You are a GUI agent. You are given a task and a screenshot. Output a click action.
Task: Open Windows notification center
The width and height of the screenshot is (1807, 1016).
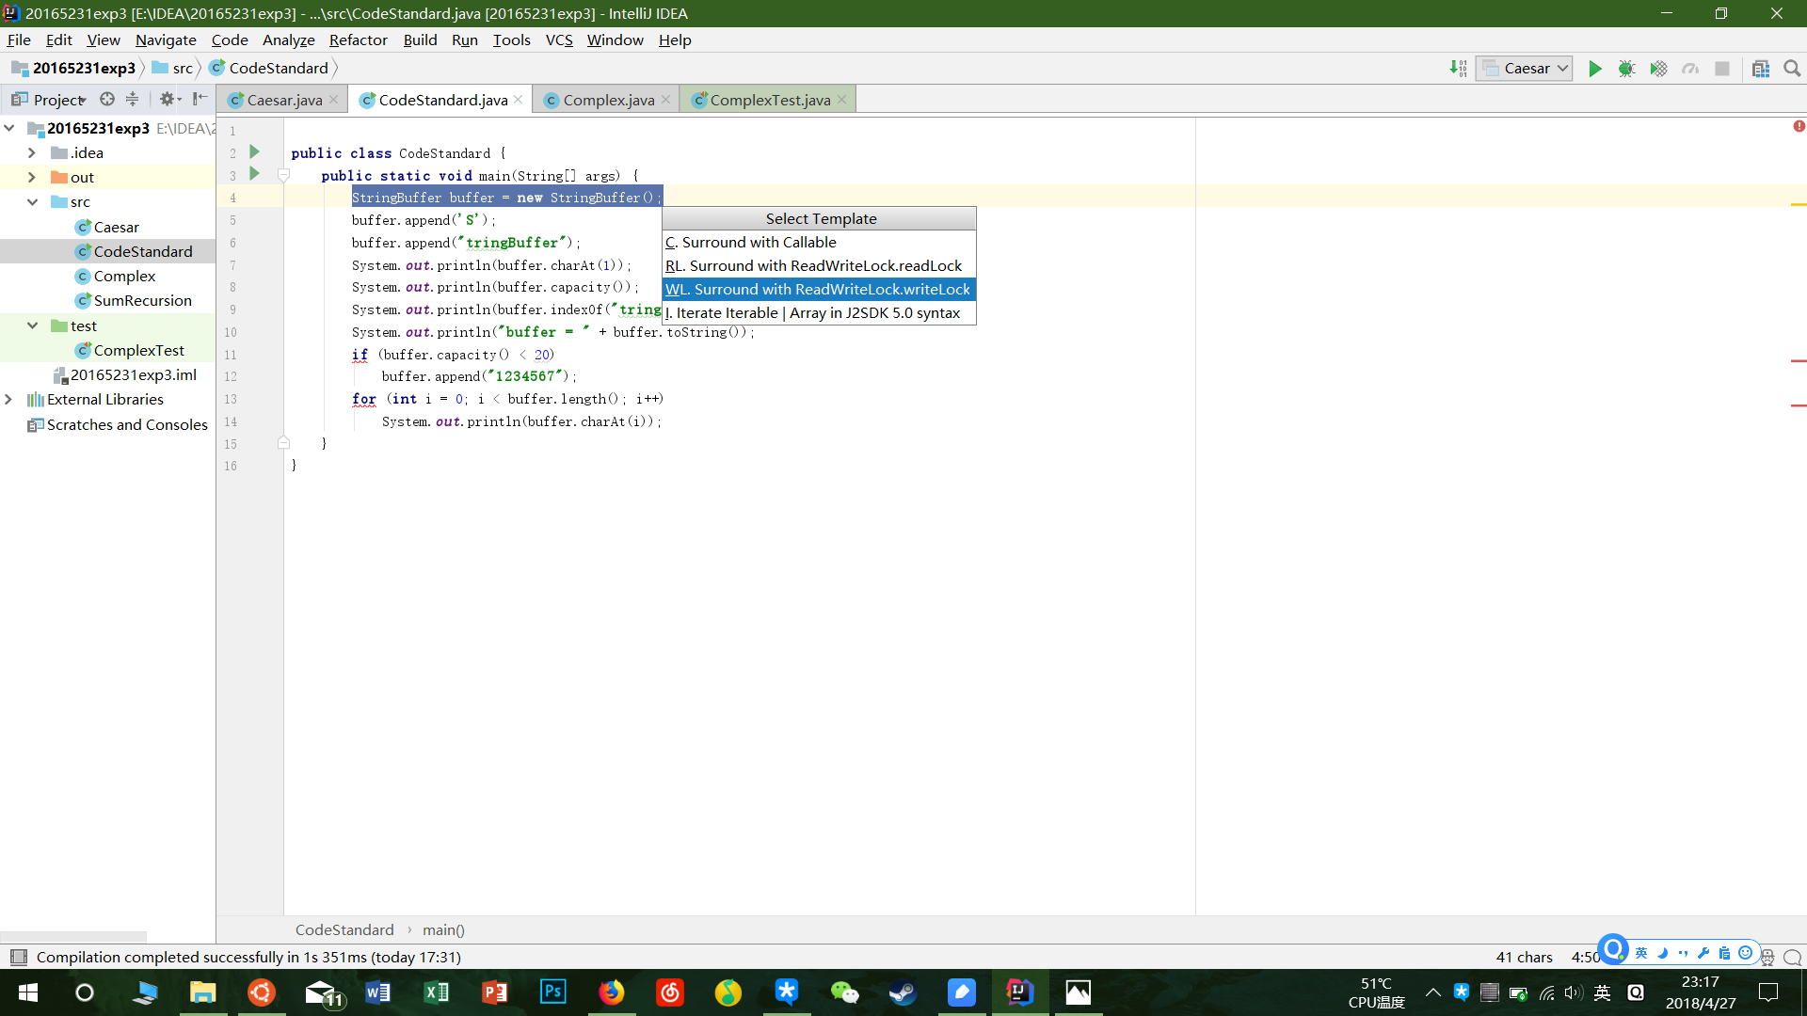click(x=1768, y=992)
